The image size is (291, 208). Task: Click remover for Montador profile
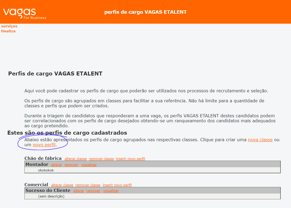71,165
